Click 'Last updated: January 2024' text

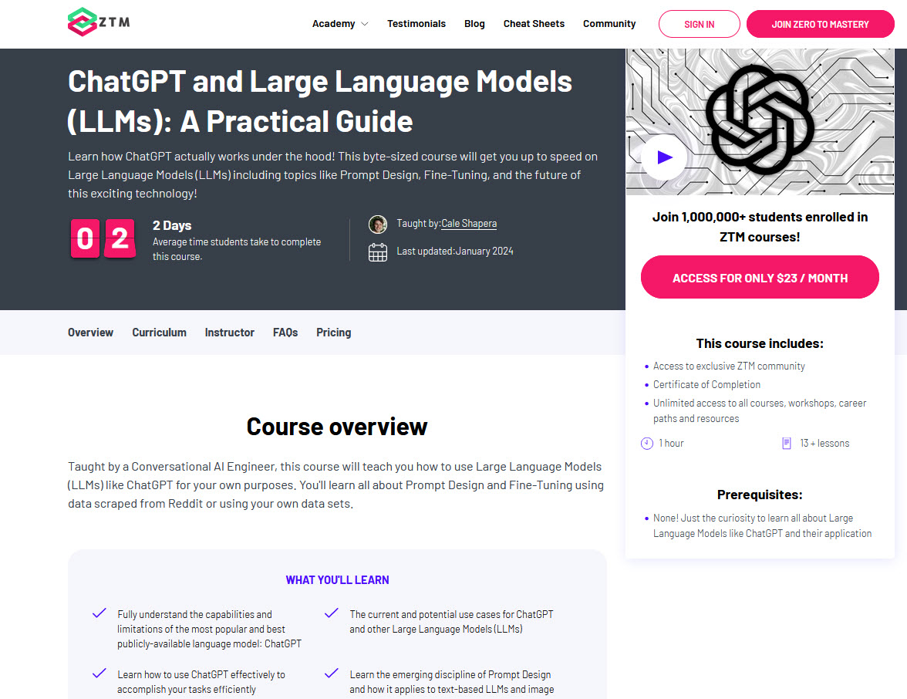click(455, 252)
